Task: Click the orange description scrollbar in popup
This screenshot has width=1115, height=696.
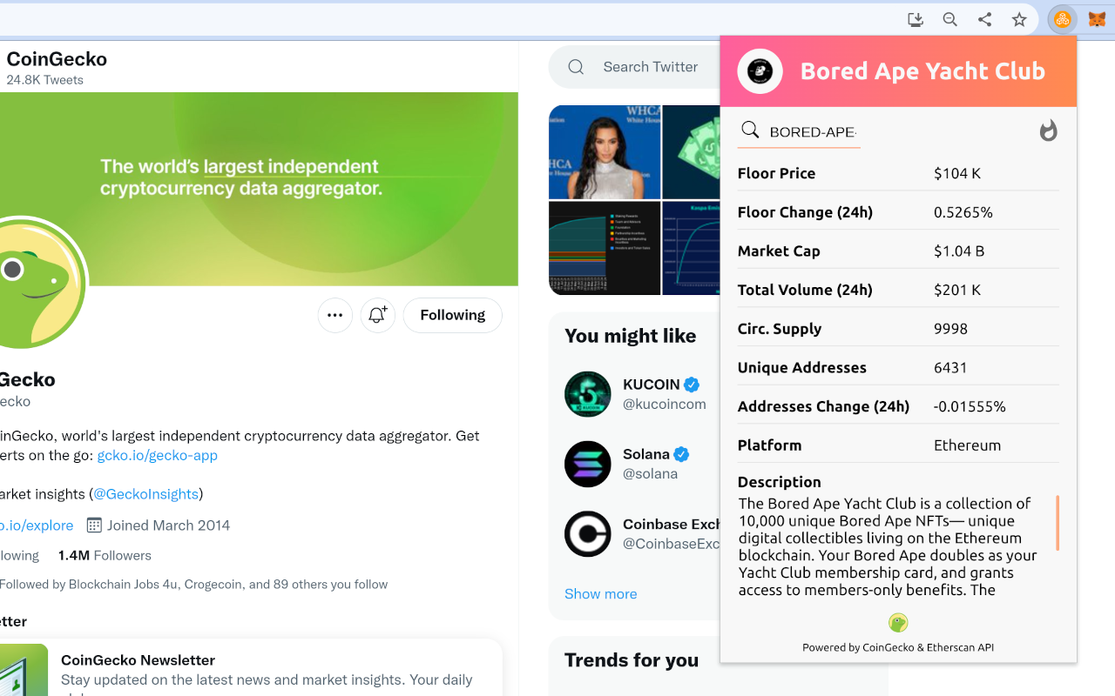Action: click(1058, 523)
